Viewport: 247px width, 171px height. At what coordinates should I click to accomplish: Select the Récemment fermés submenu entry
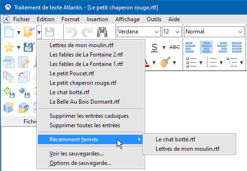90,139
